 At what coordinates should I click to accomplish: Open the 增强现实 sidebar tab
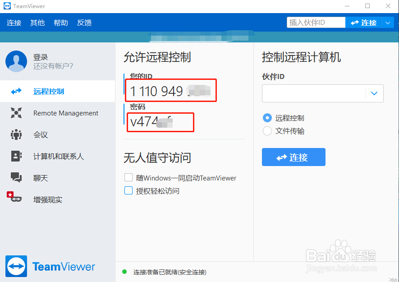[x=58, y=199]
